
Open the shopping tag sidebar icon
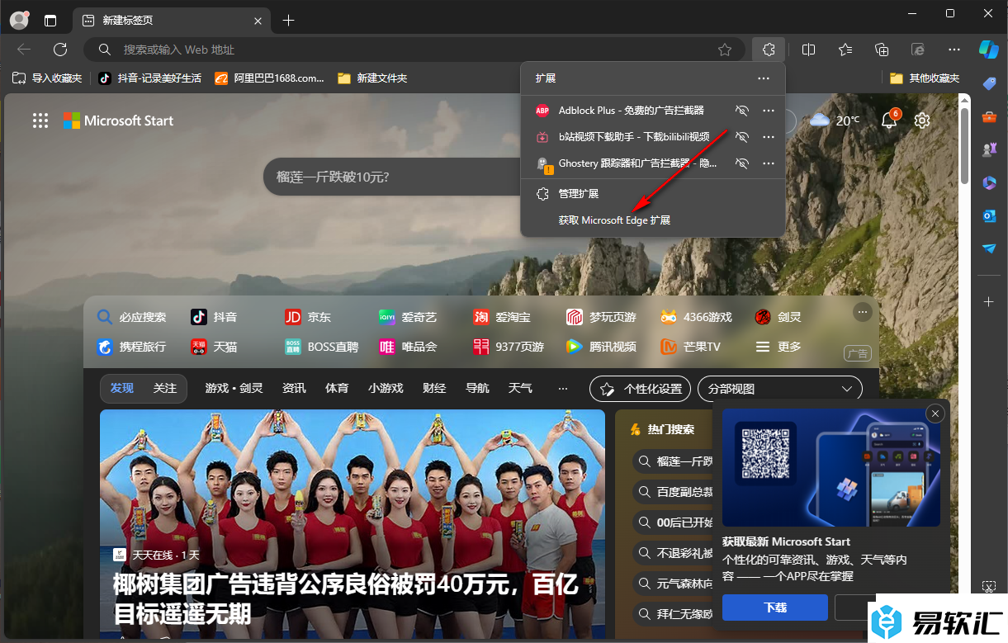pos(989,83)
